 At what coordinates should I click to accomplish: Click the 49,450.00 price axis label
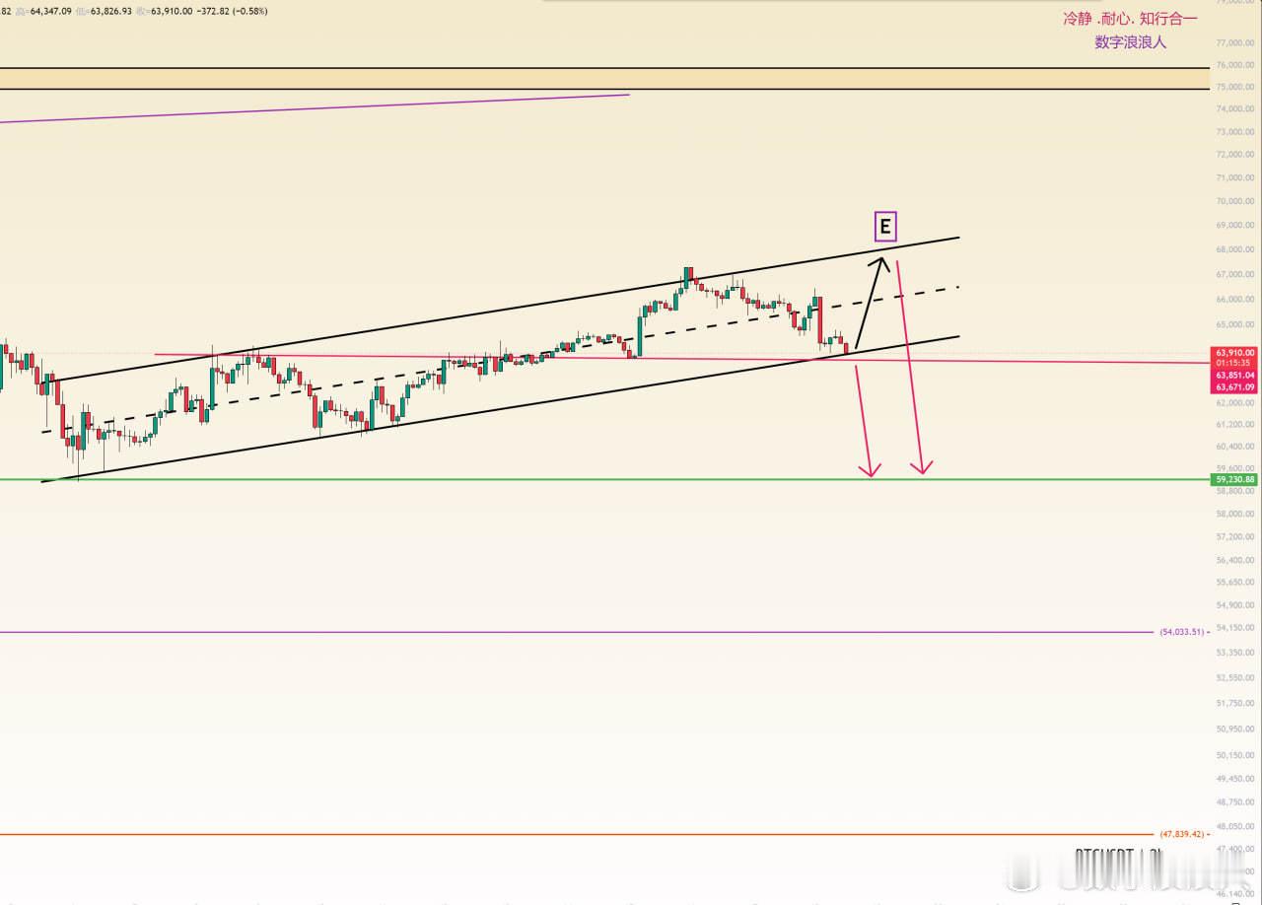pyautogui.click(x=1236, y=778)
